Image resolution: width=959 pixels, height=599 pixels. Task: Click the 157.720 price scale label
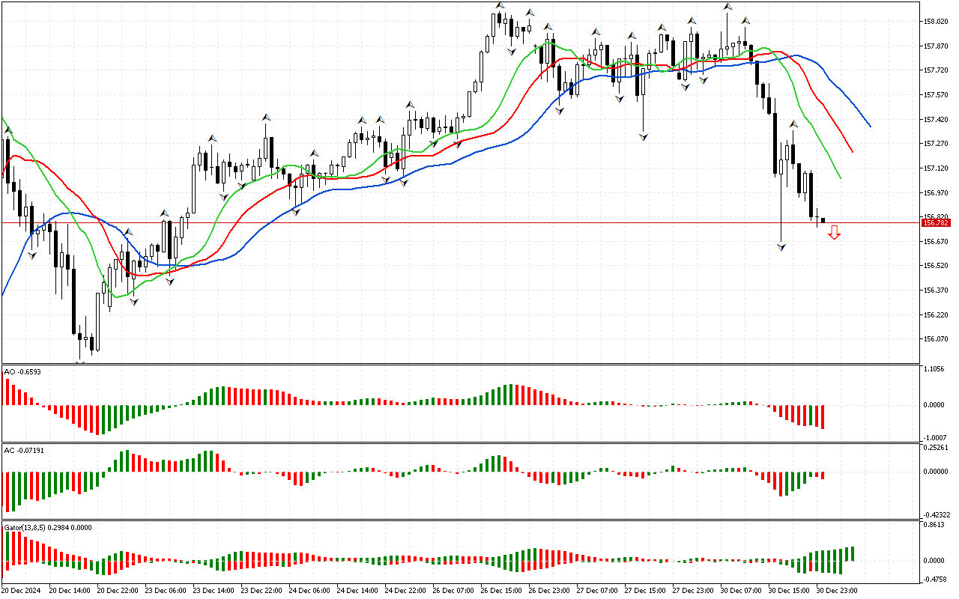click(x=937, y=70)
